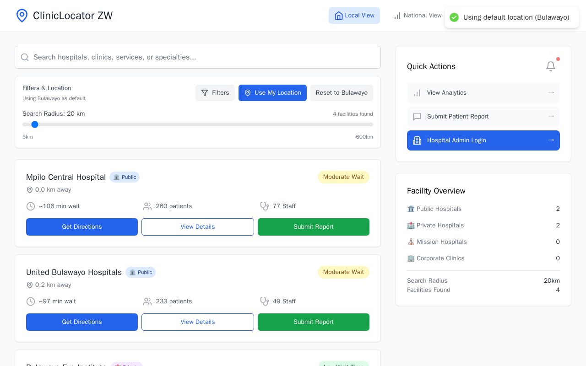This screenshot has height=366, width=586.
Task: Click the arrow on the Submit Patient Report row
Action: pos(551,116)
